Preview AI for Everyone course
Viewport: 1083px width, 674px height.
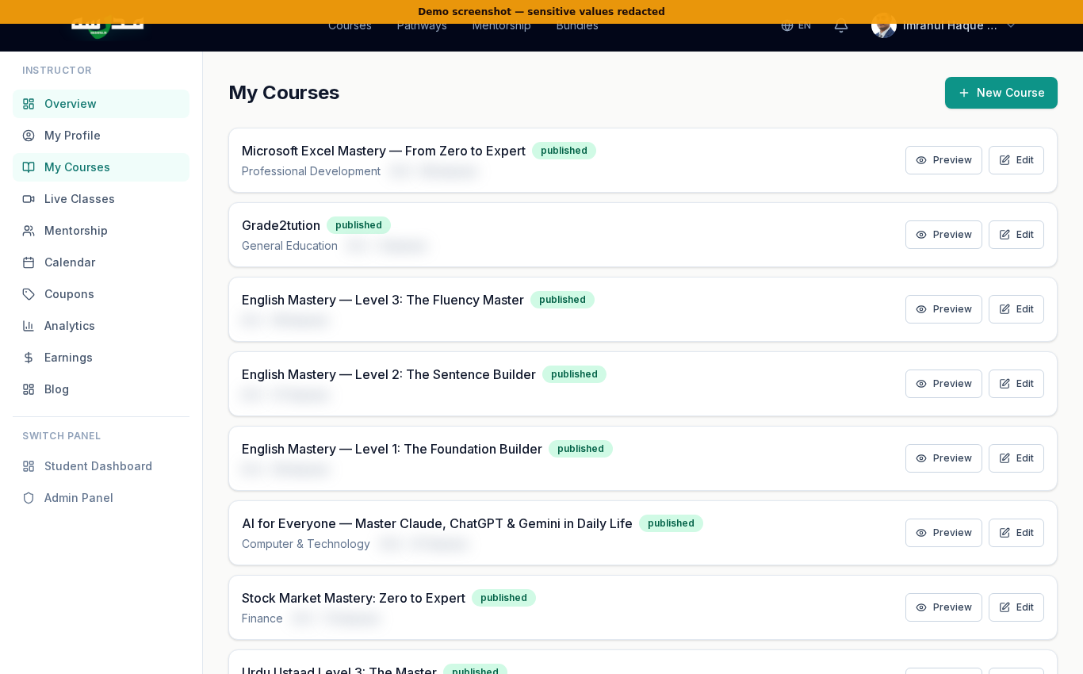tap(943, 533)
